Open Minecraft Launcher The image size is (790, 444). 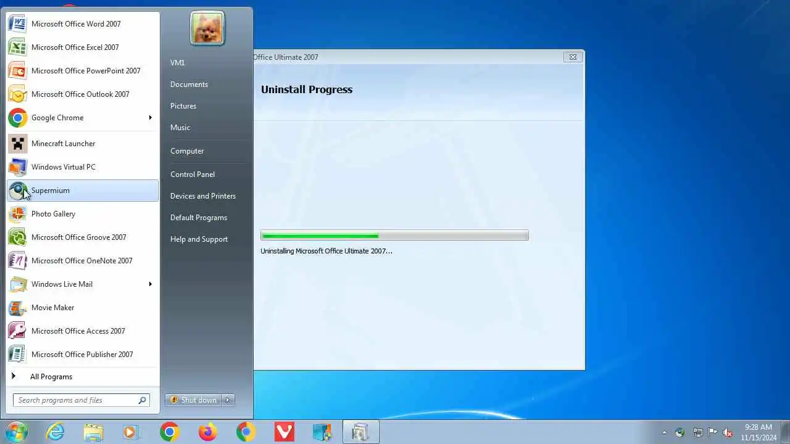click(x=82, y=144)
